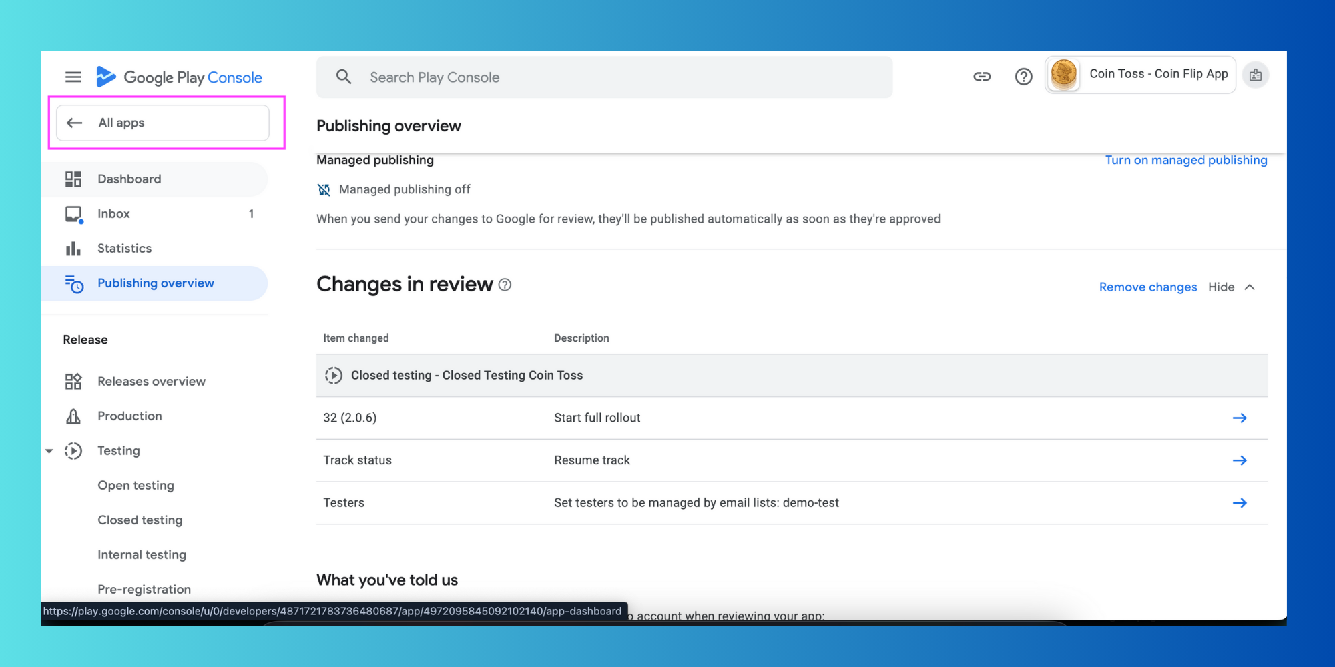Open the account badge icon at top right
This screenshot has width=1335, height=667.
point(1256,75)
